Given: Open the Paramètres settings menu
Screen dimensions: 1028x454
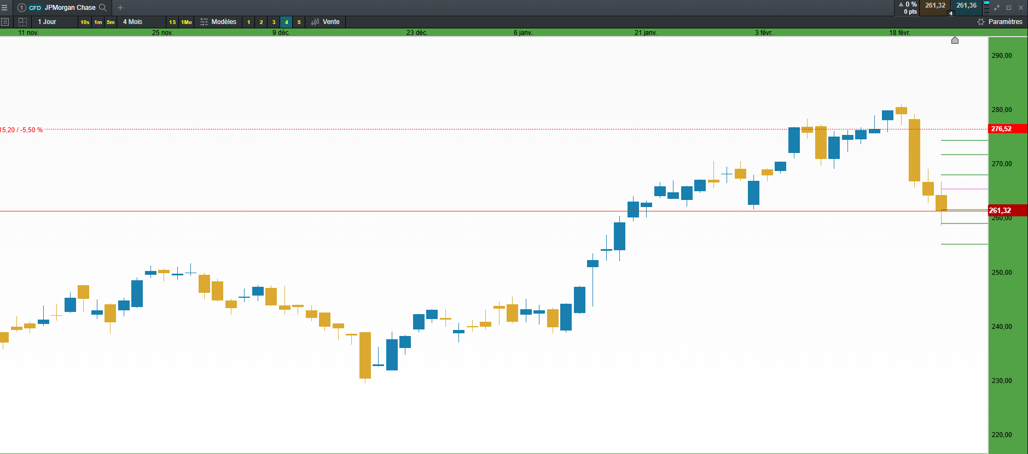Looking at the screenshot, I should pos(1000,22).
